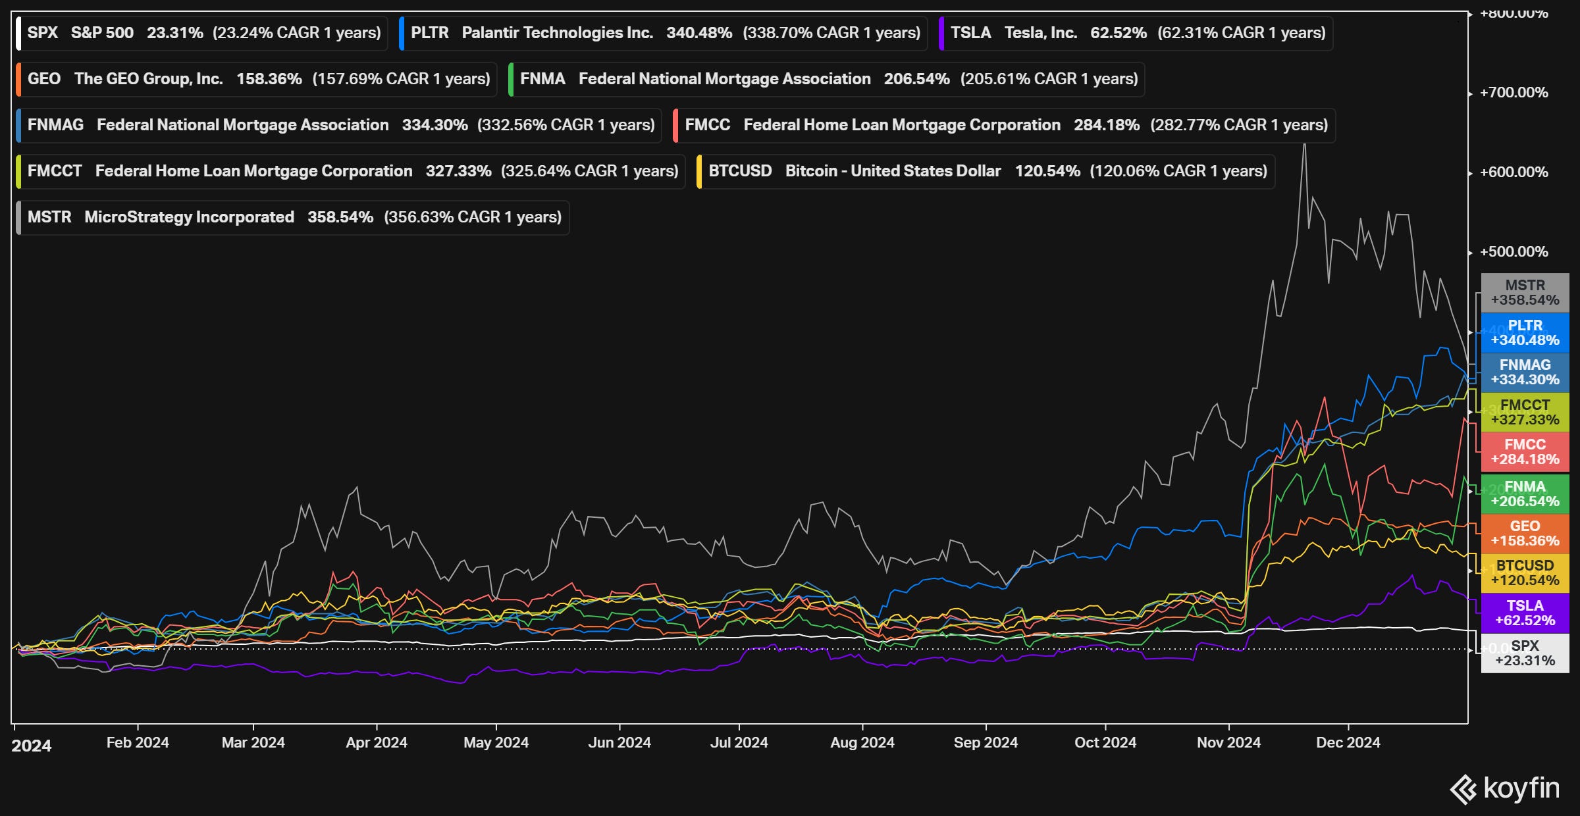Click the Mar 2024 axis label
This screenshot has width=1580, height=816.
[253, 742]
